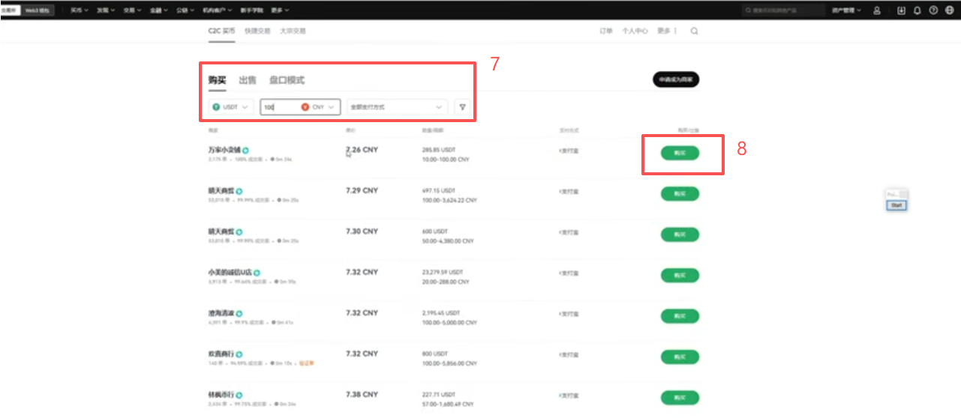Image resolution: width=961 pixels, height=418 pixels.
Task: Click 购买 button in the 7.29 CNY row
Action: [x=680, y=194]
